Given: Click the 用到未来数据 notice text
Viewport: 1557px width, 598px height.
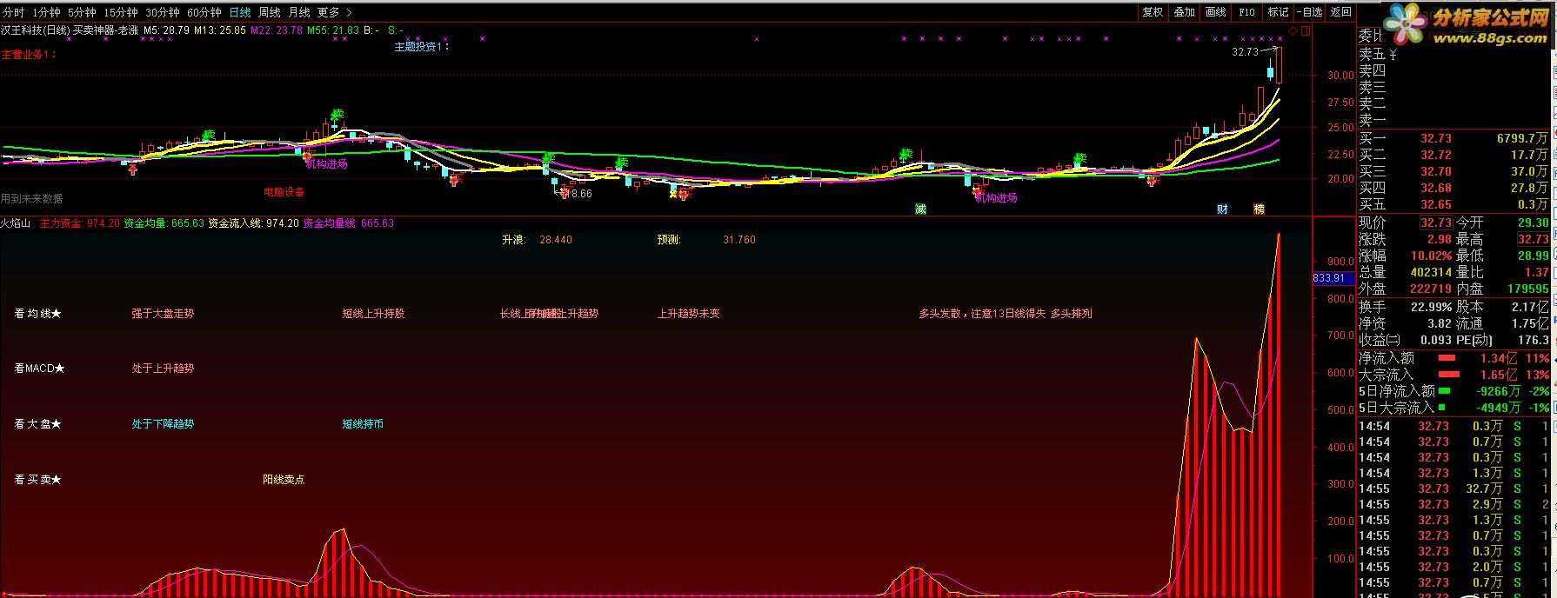Looking at the screenshot, I should [31, 199].
